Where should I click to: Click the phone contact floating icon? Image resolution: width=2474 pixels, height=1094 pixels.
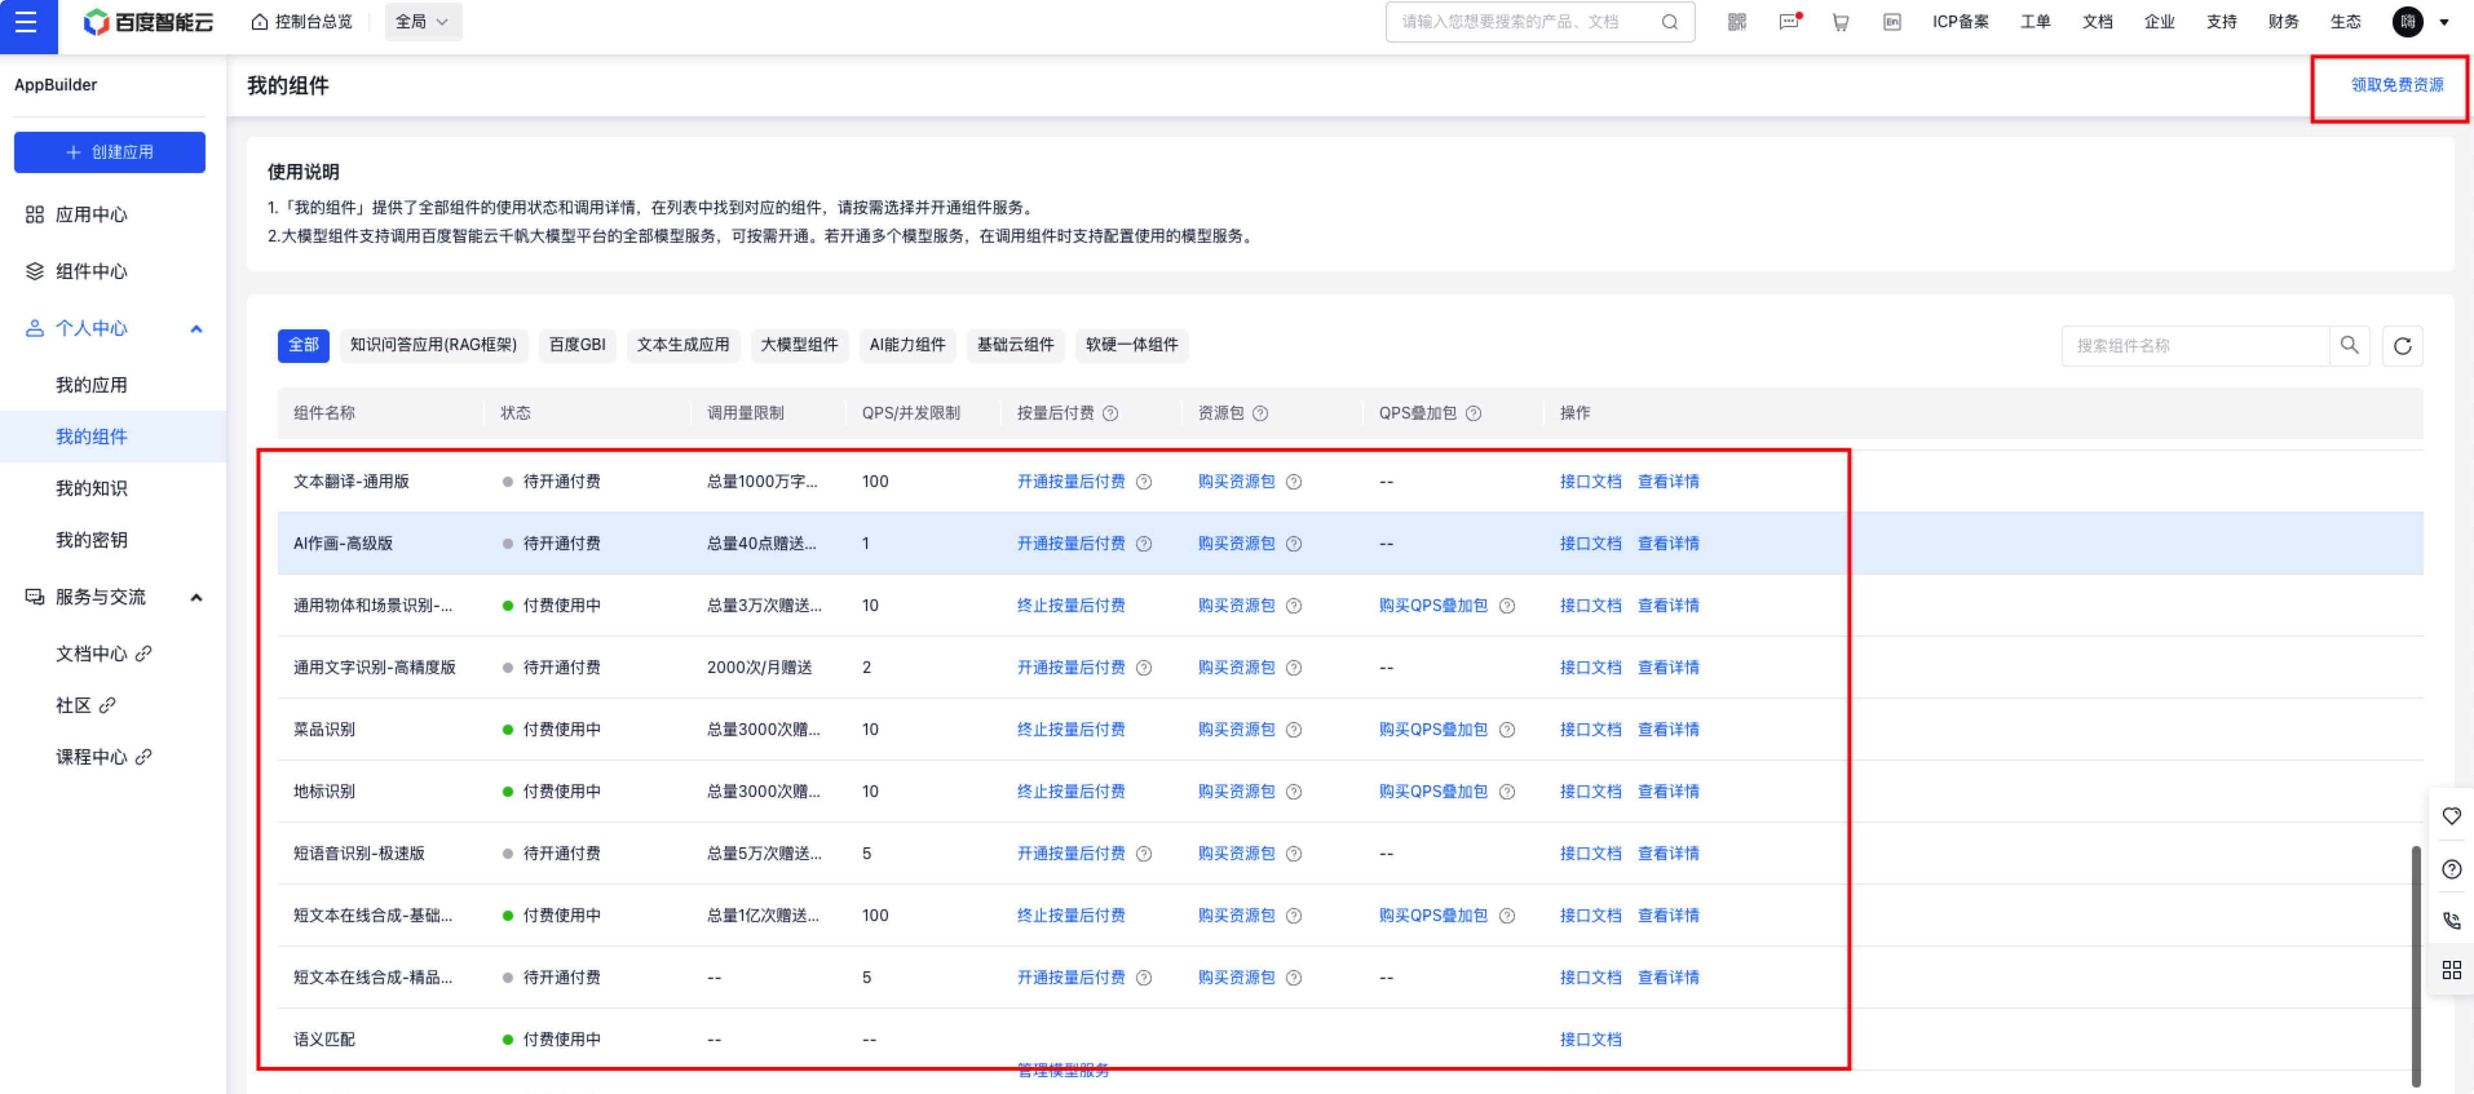[2451, 920]
